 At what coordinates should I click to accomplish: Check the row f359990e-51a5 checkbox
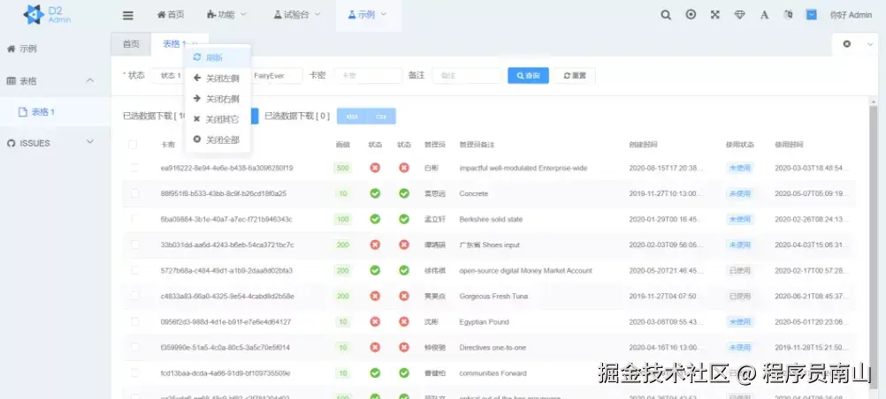coord(134,347)
